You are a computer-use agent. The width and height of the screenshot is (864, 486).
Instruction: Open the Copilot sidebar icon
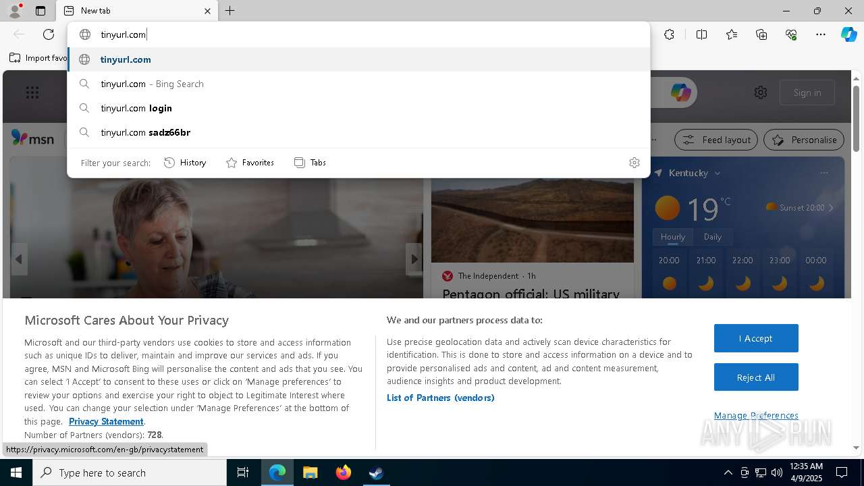pyautogui.click(x=848, y=34)
